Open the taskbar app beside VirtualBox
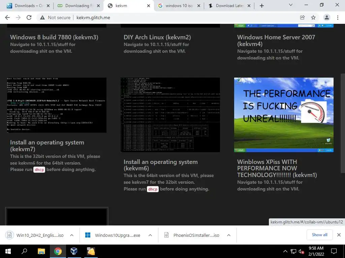Viewport: 345px width, 258px height. [91, 251]
